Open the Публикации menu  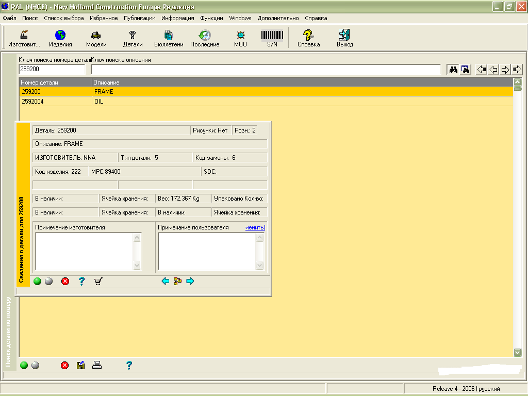coord(139,18)
